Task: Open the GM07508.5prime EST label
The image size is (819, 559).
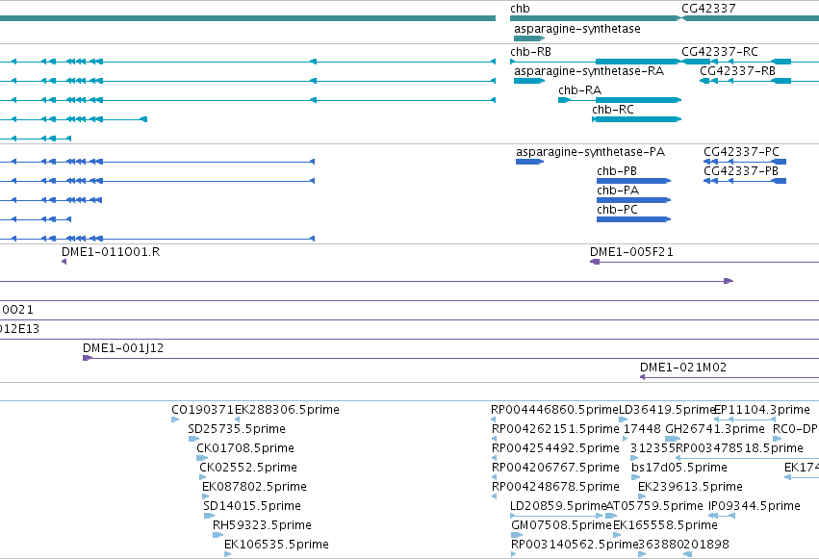Action: coord(561,525)
